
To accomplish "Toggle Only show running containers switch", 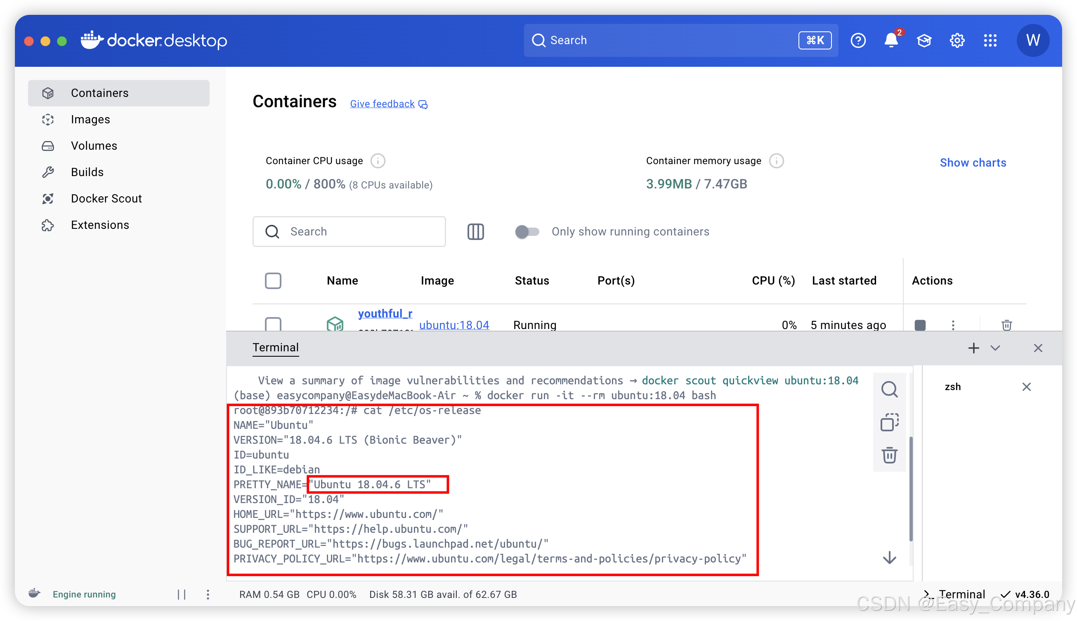I will [x=527, y=232].
